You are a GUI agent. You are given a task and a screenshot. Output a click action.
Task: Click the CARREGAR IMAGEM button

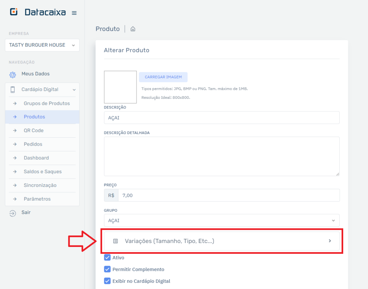pos(163,77)
